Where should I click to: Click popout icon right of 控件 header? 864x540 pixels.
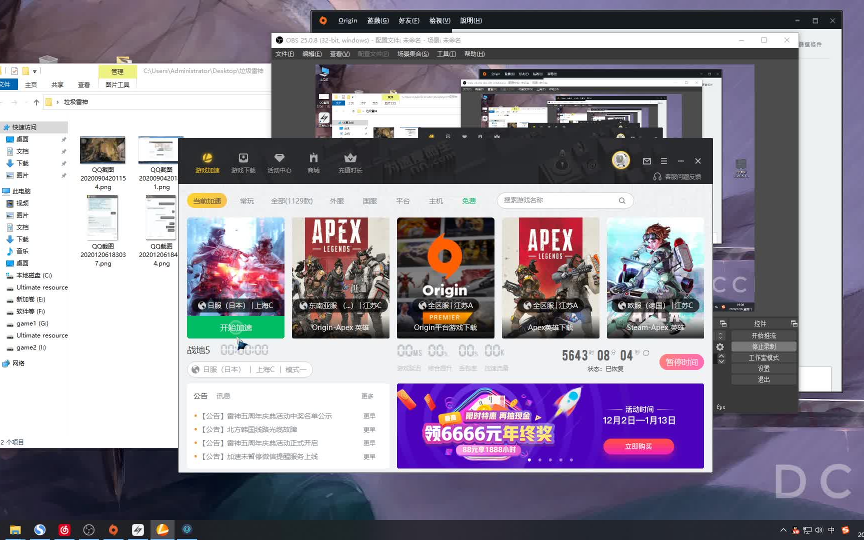(793, 323)
